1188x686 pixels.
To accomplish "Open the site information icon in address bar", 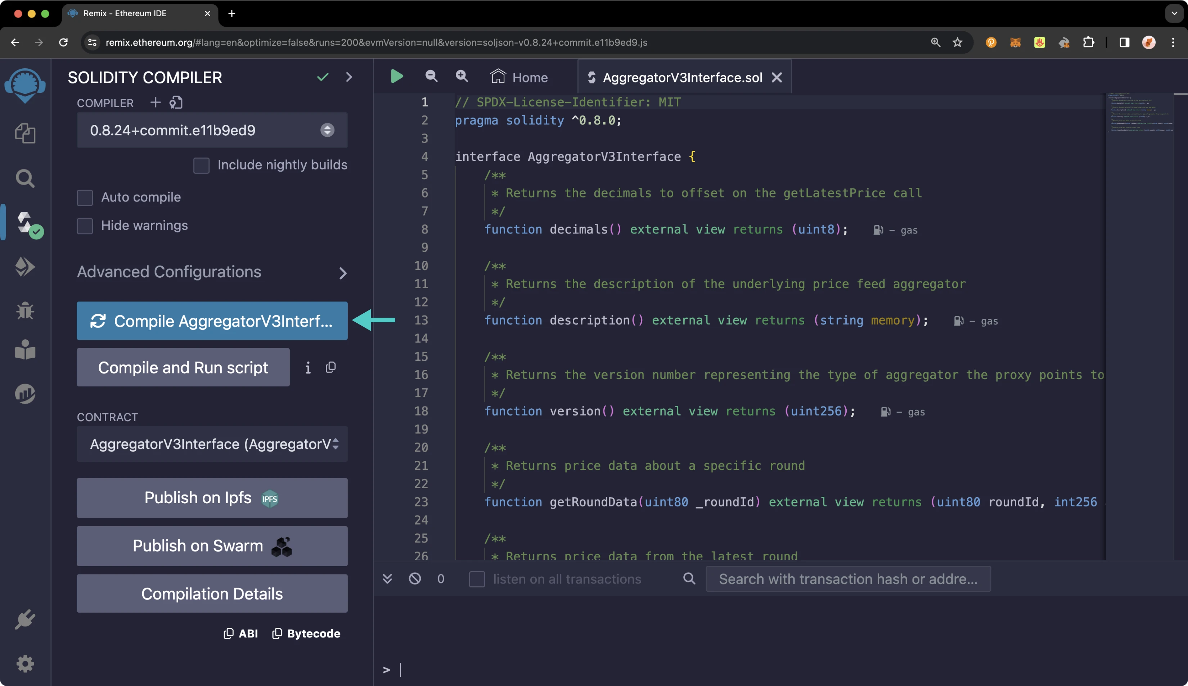I will tap(93, 42).
